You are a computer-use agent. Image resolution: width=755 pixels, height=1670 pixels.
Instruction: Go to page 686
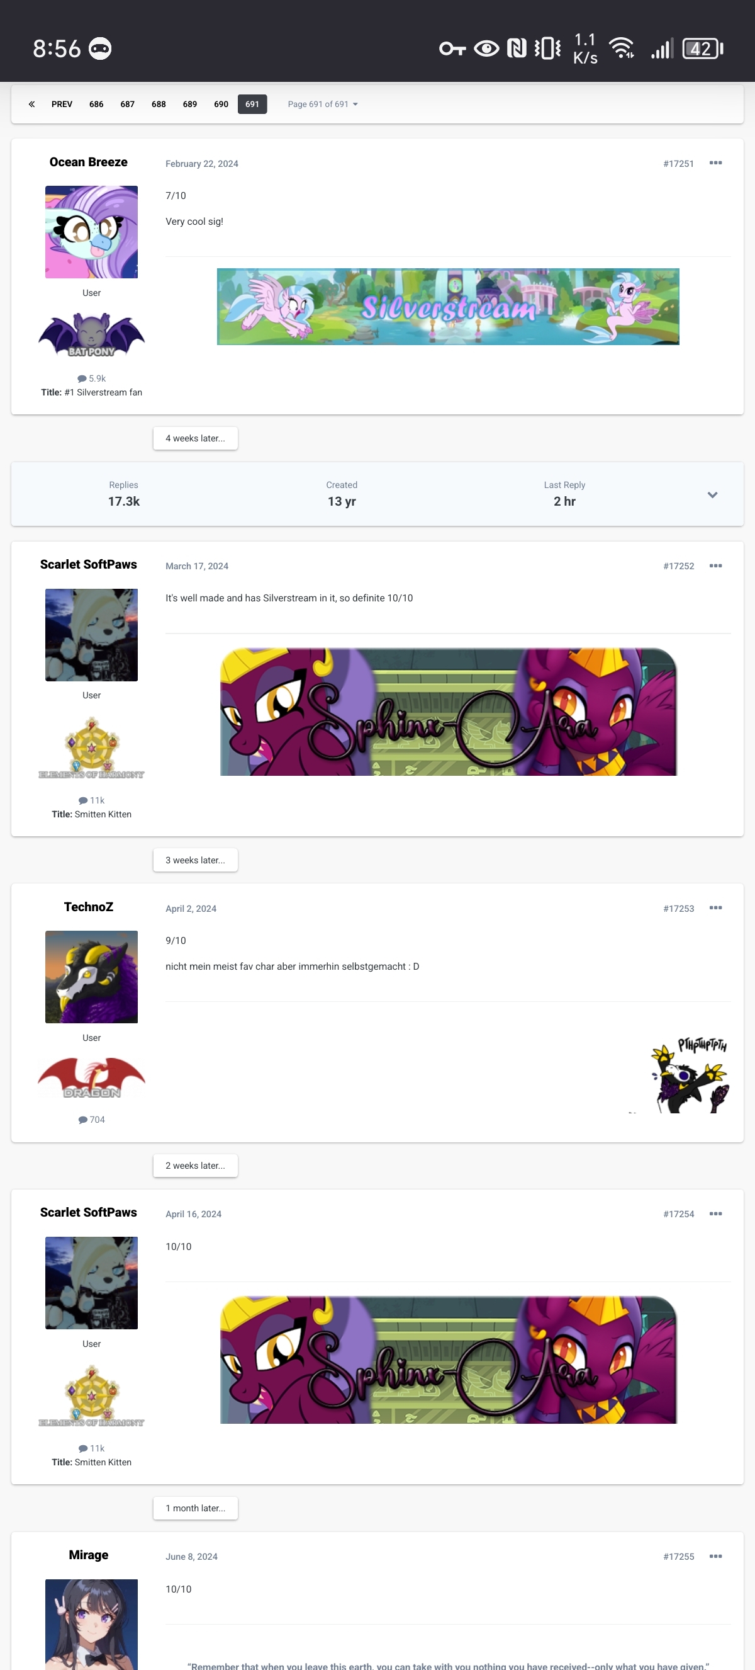tap(96, 105)
